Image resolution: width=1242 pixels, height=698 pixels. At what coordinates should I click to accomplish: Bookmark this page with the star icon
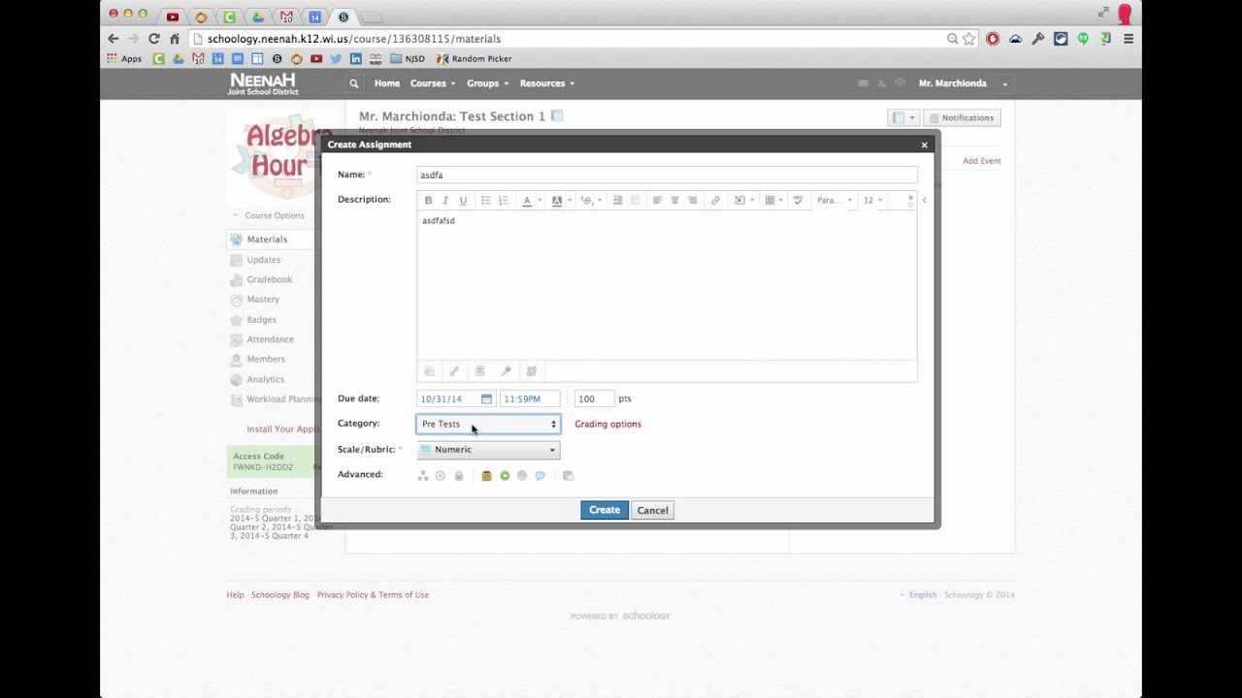coord(968,39)
